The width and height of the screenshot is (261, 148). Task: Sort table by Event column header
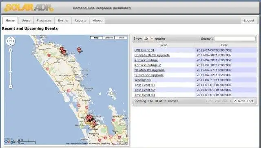click(163, 45)
